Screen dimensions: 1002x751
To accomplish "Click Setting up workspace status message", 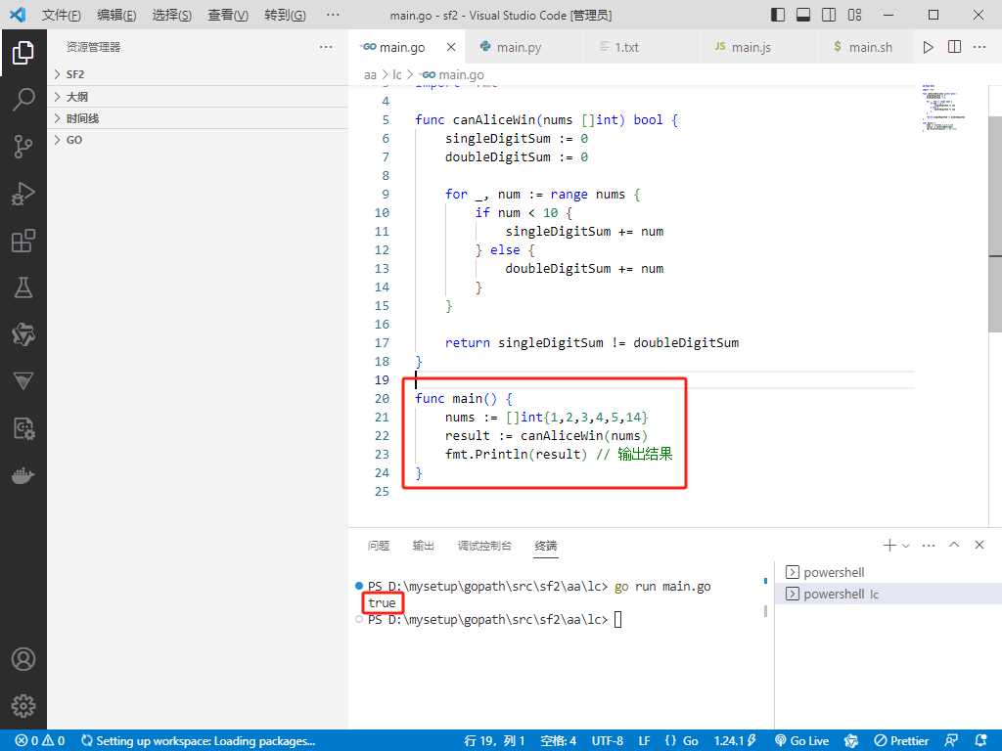I will (198, 741).
